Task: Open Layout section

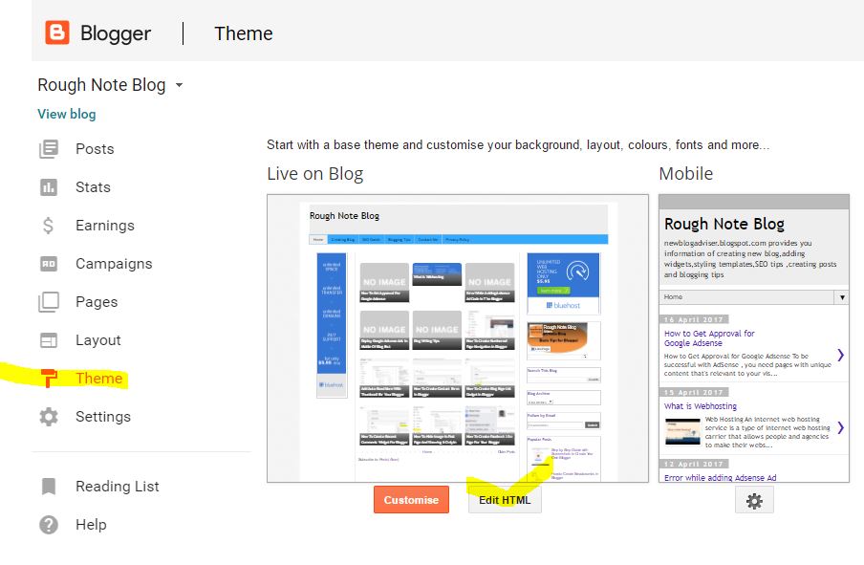Action: pos(98,340)
